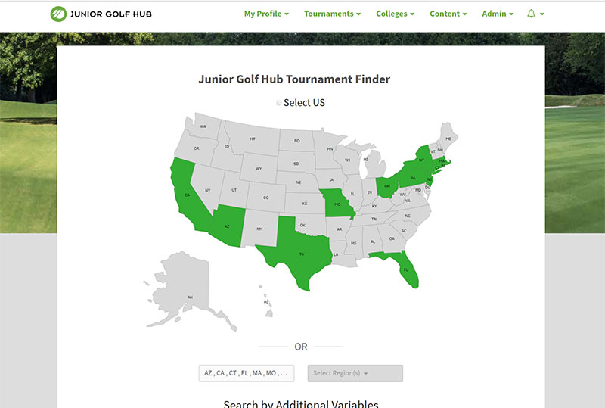
Task: Click the Montana state shape
Action: tap(253, 139)
